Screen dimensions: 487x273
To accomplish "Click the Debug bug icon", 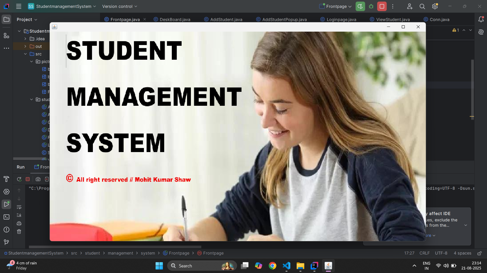I will coord(371,6).
